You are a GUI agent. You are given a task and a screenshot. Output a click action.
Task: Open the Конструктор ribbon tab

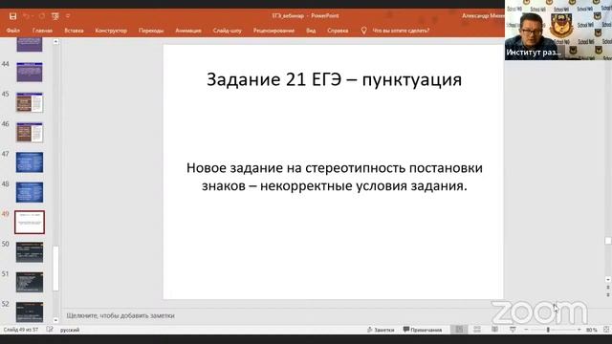click(x=111, y=31)
